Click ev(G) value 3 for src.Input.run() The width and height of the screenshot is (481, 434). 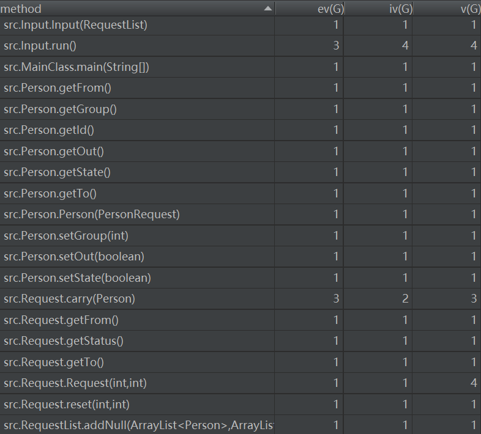336,46
